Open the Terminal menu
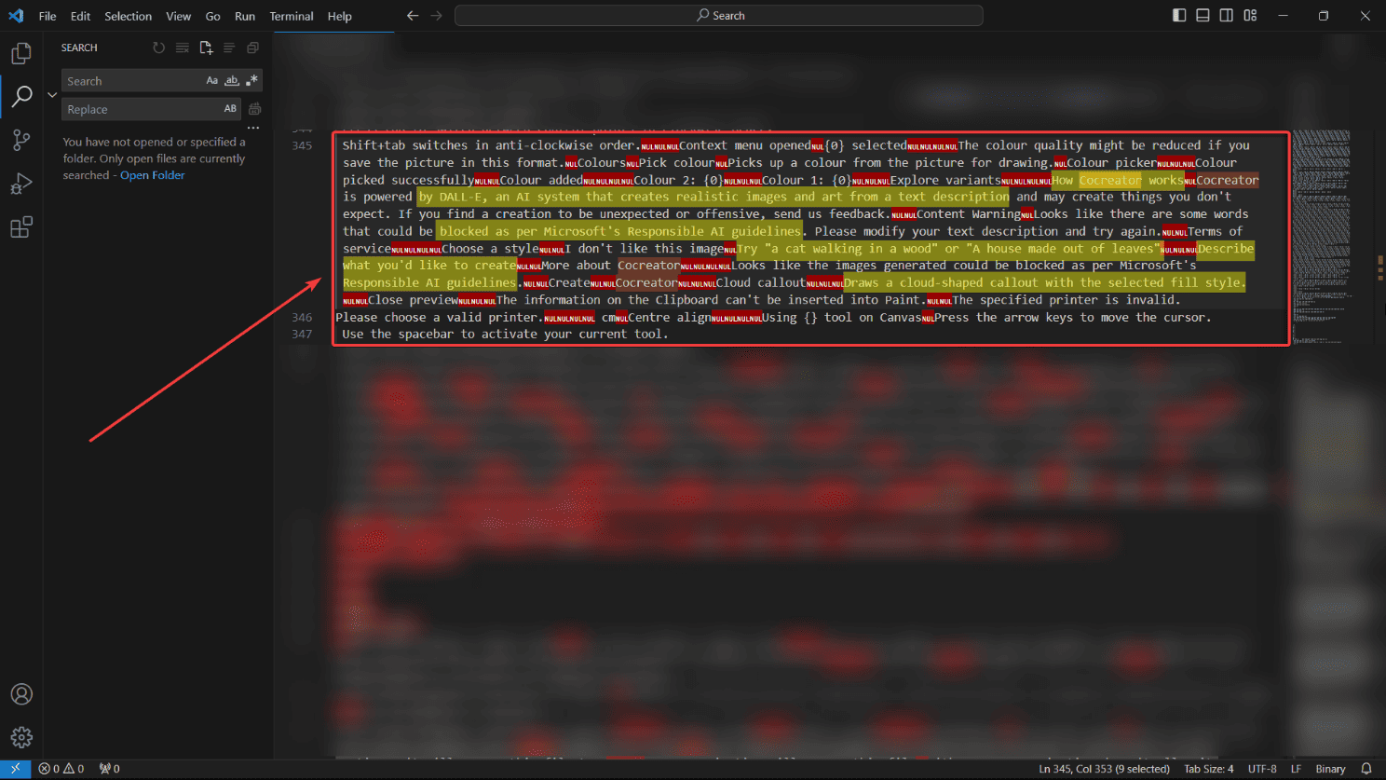 [292, 16]
